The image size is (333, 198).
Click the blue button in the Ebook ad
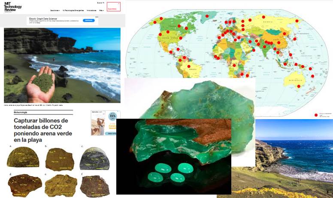[x=89, y=20]
